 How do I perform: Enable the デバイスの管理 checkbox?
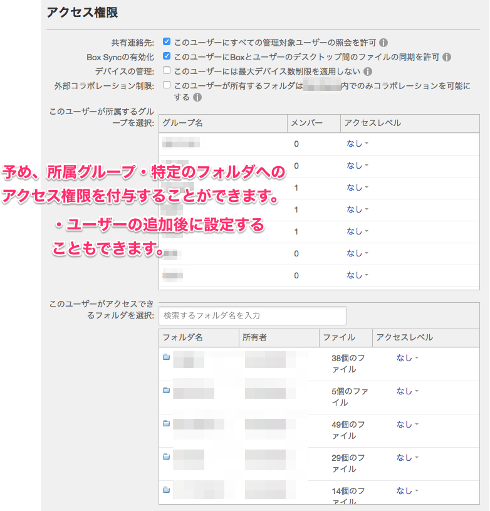(167, 71)
